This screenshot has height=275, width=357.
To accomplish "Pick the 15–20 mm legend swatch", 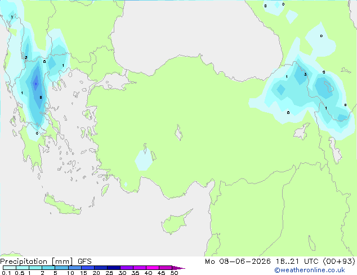I will point(88,268).
